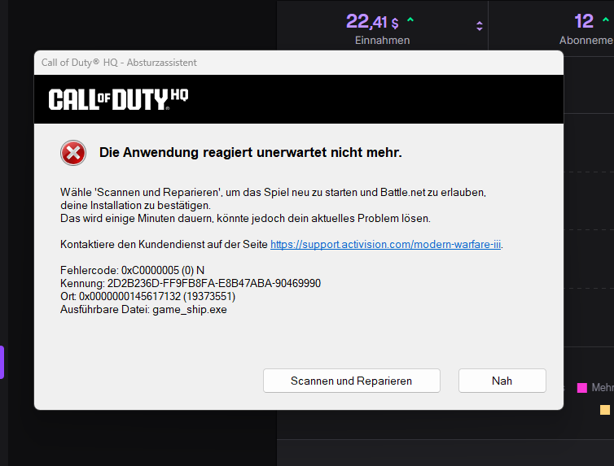Image resolution: width=614 pixels, height=466 pixels.
Task: Click the 12 Abonnements value in the dashboard
Action: (x=583, y=21)
